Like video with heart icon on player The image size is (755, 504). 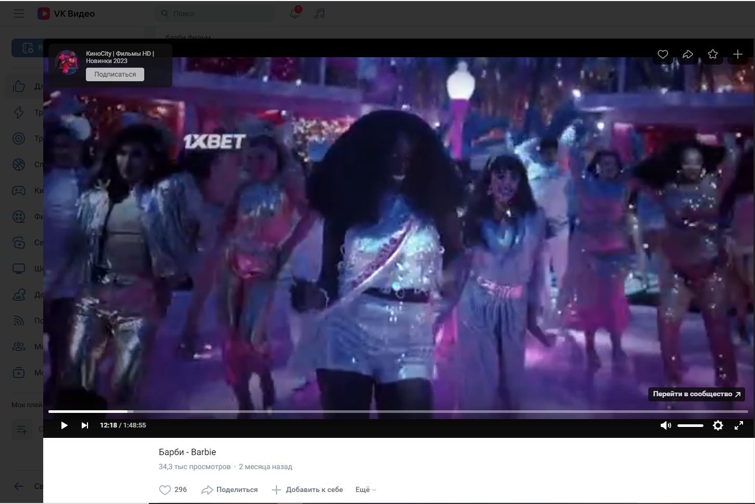coord(663,54)
